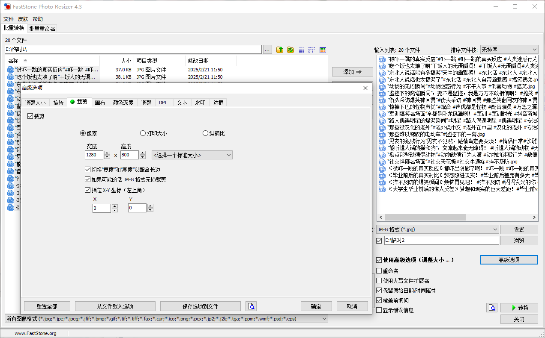545x338 pixels.
Task: Click JPG icon of '吃个饭也太难了啊' file row
Action: [11, 77]
